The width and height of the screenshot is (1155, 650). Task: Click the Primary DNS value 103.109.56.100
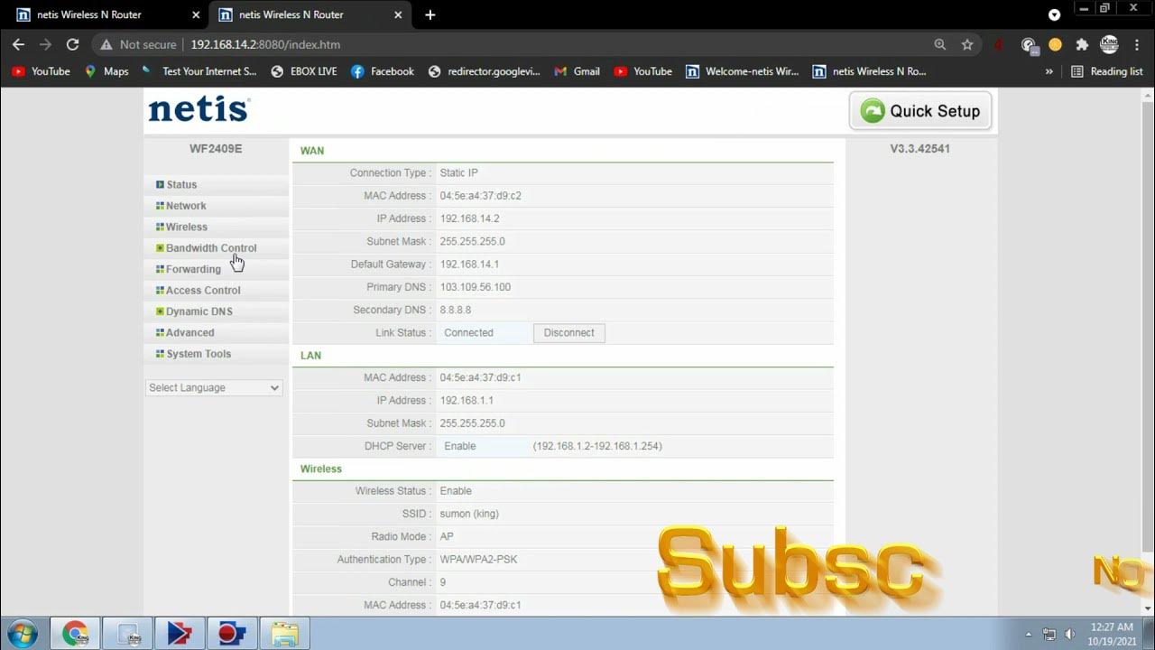point(475,287)
